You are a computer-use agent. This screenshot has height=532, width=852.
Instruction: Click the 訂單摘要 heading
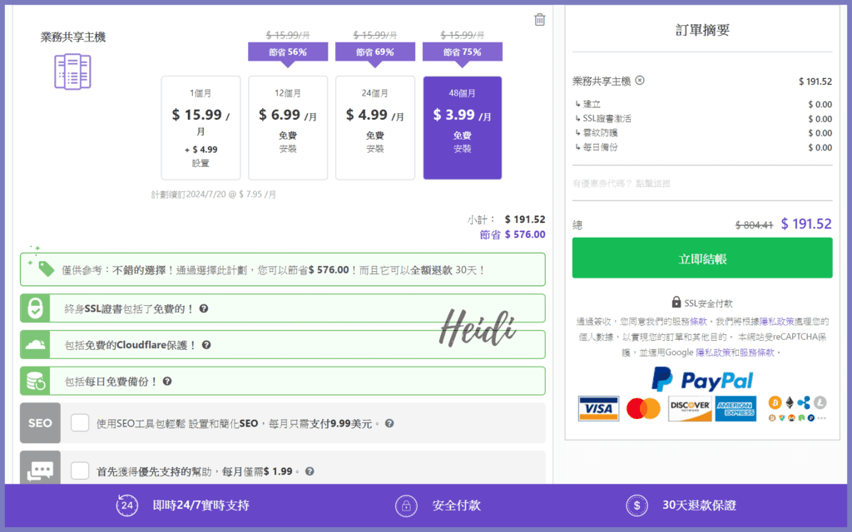pyautogui.click(x=702, y=30)
